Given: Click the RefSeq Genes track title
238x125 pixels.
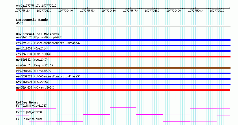Looking at the screenshot, I should [x=27, y=102].
